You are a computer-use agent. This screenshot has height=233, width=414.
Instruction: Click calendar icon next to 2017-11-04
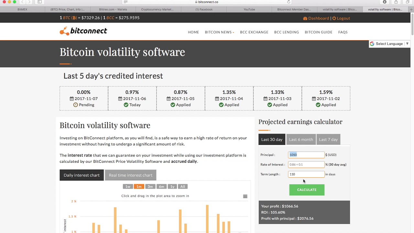coord(217,99)
